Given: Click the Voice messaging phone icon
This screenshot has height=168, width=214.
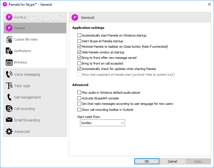Looking at the screenshot, I should [x=9, y=74].
